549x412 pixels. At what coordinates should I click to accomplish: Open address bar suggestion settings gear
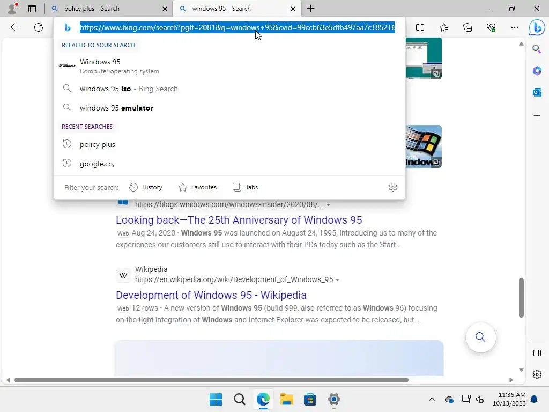point(393,187)
